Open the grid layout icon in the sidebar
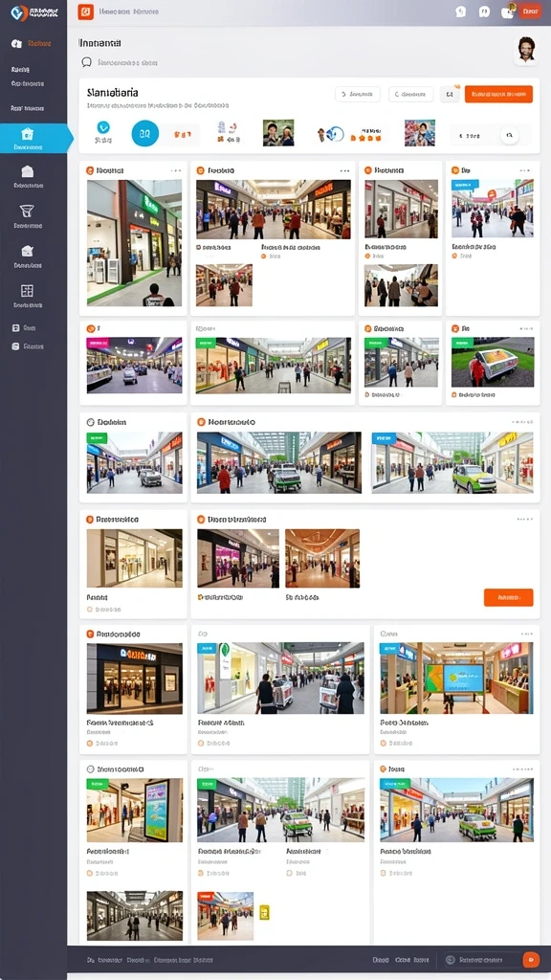 (x=27, y=291)
